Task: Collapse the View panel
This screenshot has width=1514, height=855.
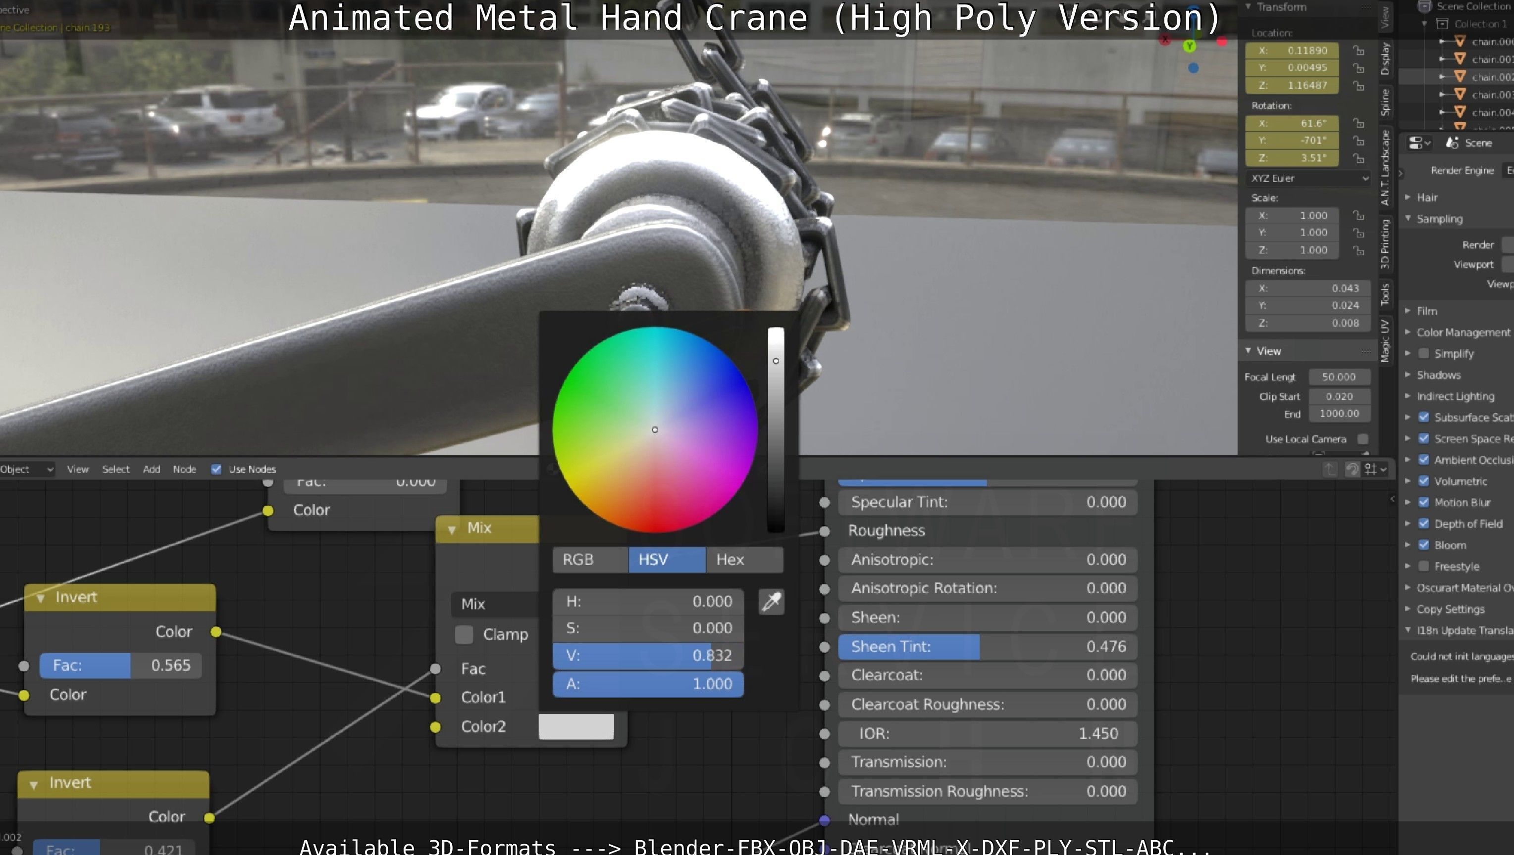Action: tap(1249, 351)
